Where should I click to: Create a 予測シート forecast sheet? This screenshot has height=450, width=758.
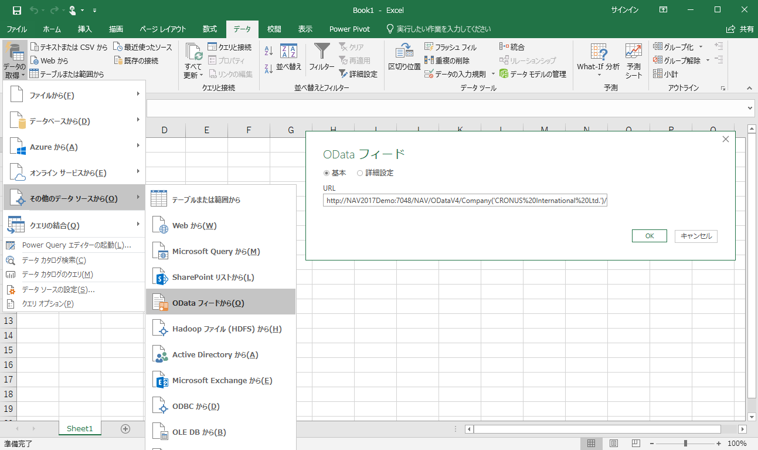(634, 60)
